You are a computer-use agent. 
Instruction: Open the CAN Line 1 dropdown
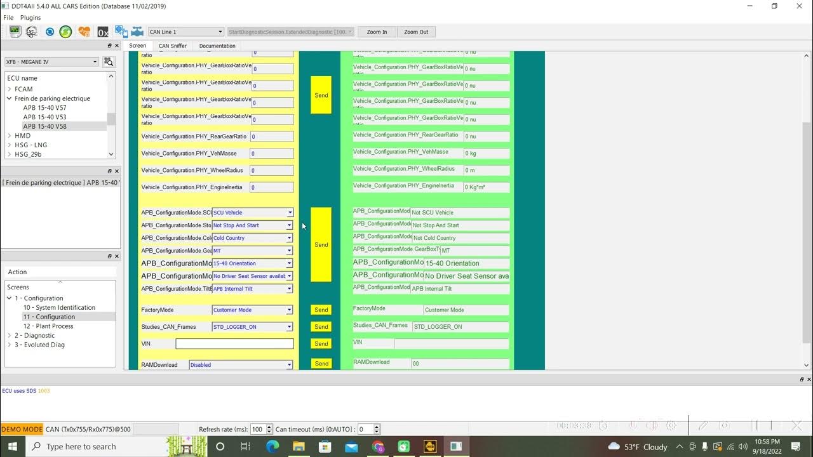[x=185, y=32]
